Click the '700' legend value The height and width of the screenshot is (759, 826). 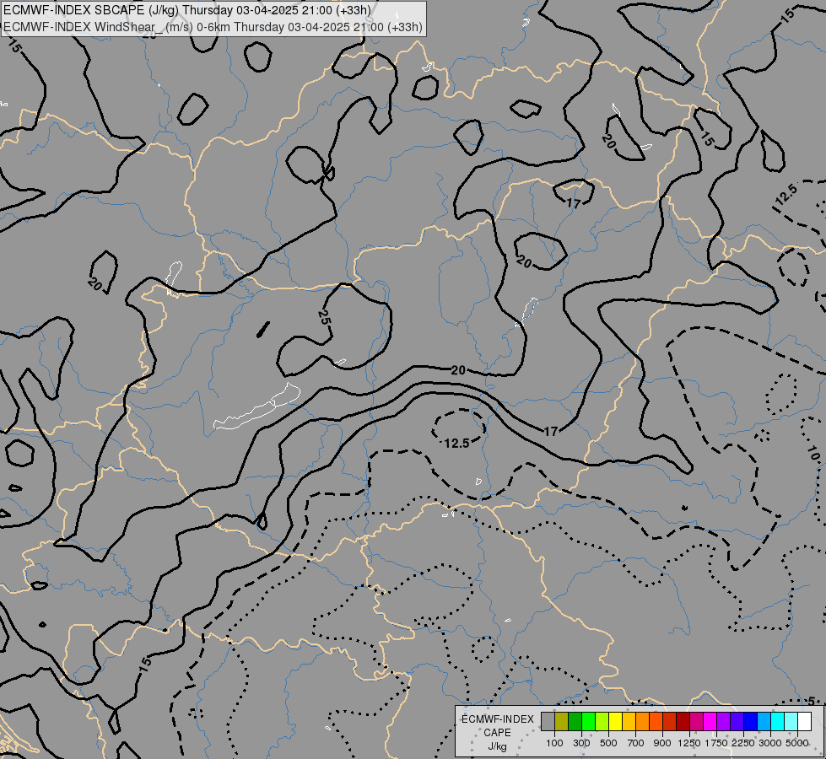(636, 743)
